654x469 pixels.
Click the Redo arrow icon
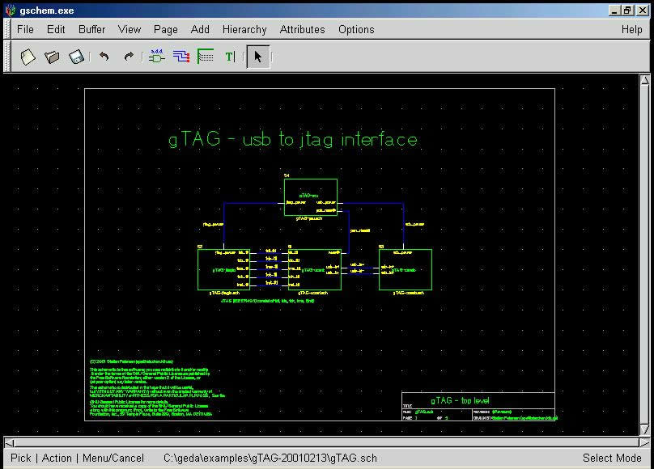click(x=129, y=57)
